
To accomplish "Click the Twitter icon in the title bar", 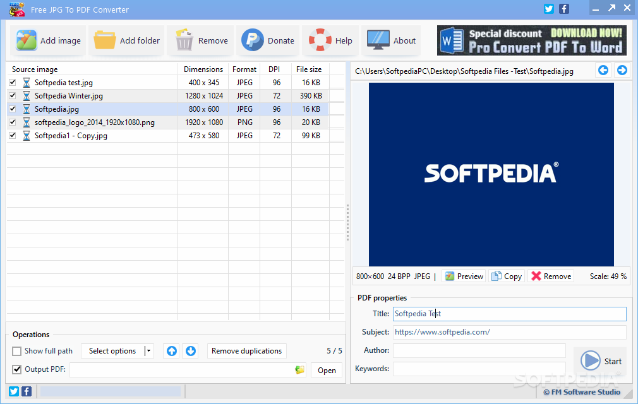I will [549, 9].
